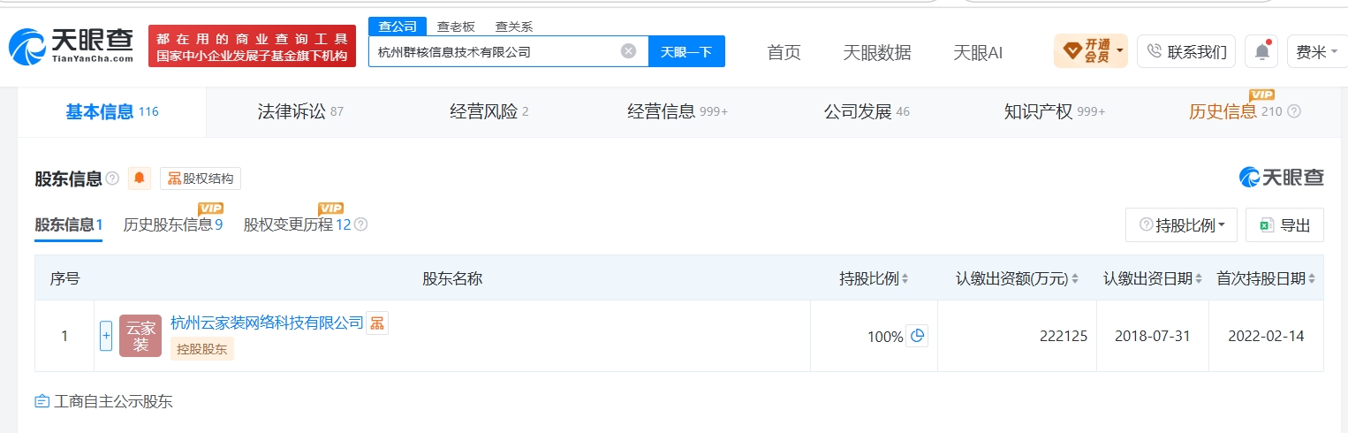Open the 开通会员 dropdown
The width and height of the screenshot is (1348, 433).
1091,51
